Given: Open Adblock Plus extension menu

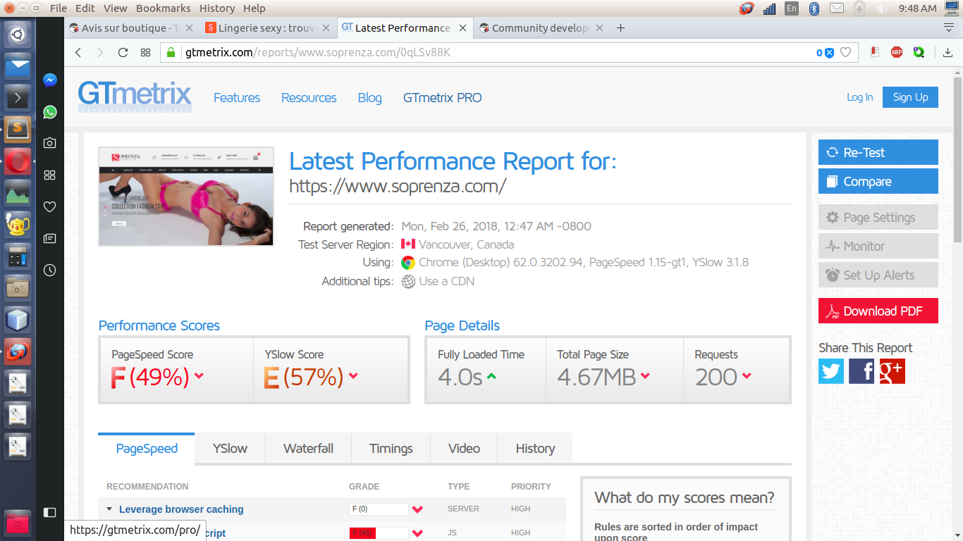Looking at the screenshot, I should [x=897, y=52].
